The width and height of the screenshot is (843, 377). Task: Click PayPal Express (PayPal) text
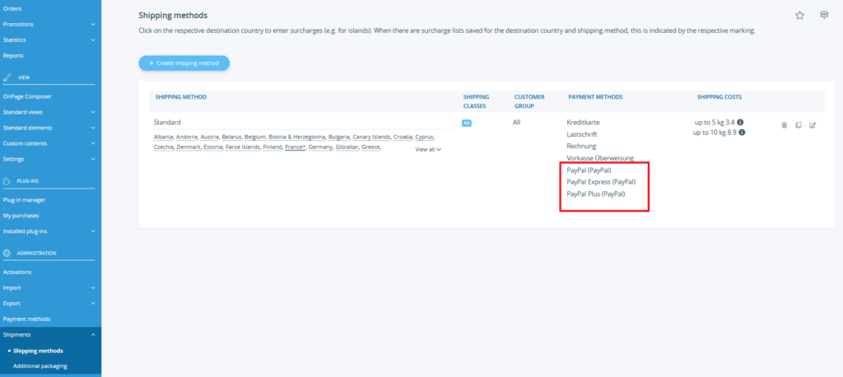click(x=601, y=182)
